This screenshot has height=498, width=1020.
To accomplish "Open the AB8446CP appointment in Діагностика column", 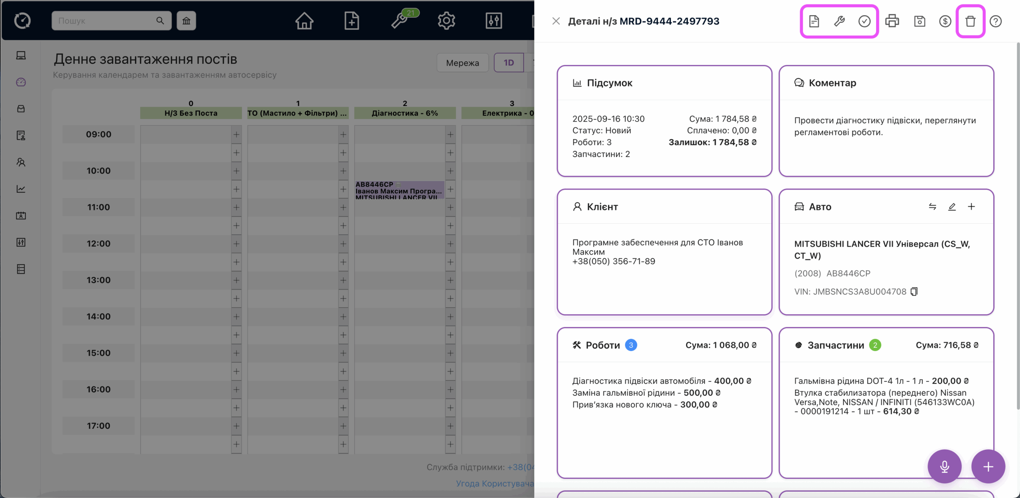I will pos(399,190).
